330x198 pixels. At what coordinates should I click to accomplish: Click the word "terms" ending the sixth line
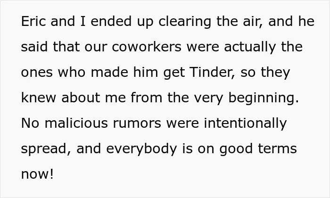[277, 149]
